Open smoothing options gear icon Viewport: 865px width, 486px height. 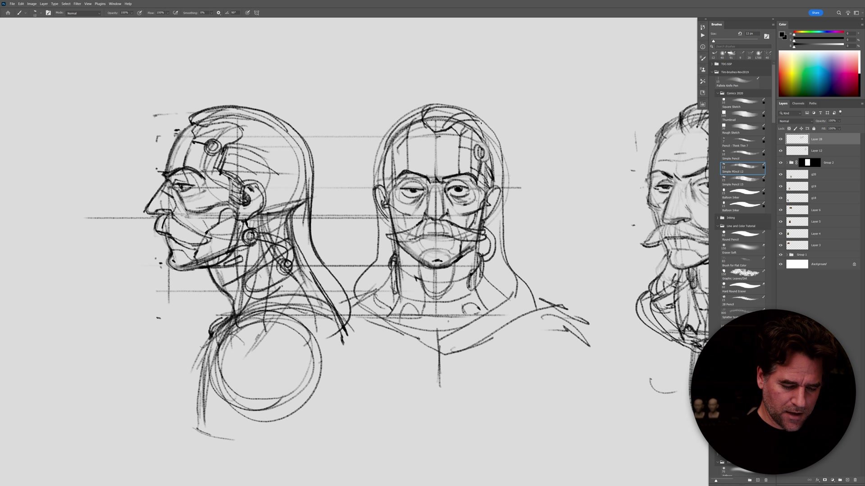click(219, 13)
